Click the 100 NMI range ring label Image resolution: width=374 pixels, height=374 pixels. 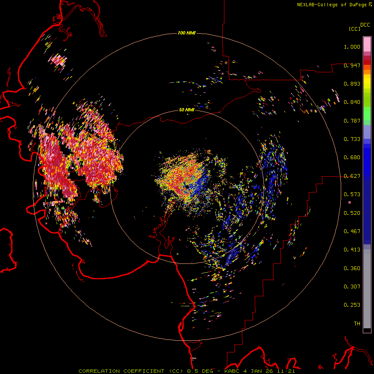point(187,33)
